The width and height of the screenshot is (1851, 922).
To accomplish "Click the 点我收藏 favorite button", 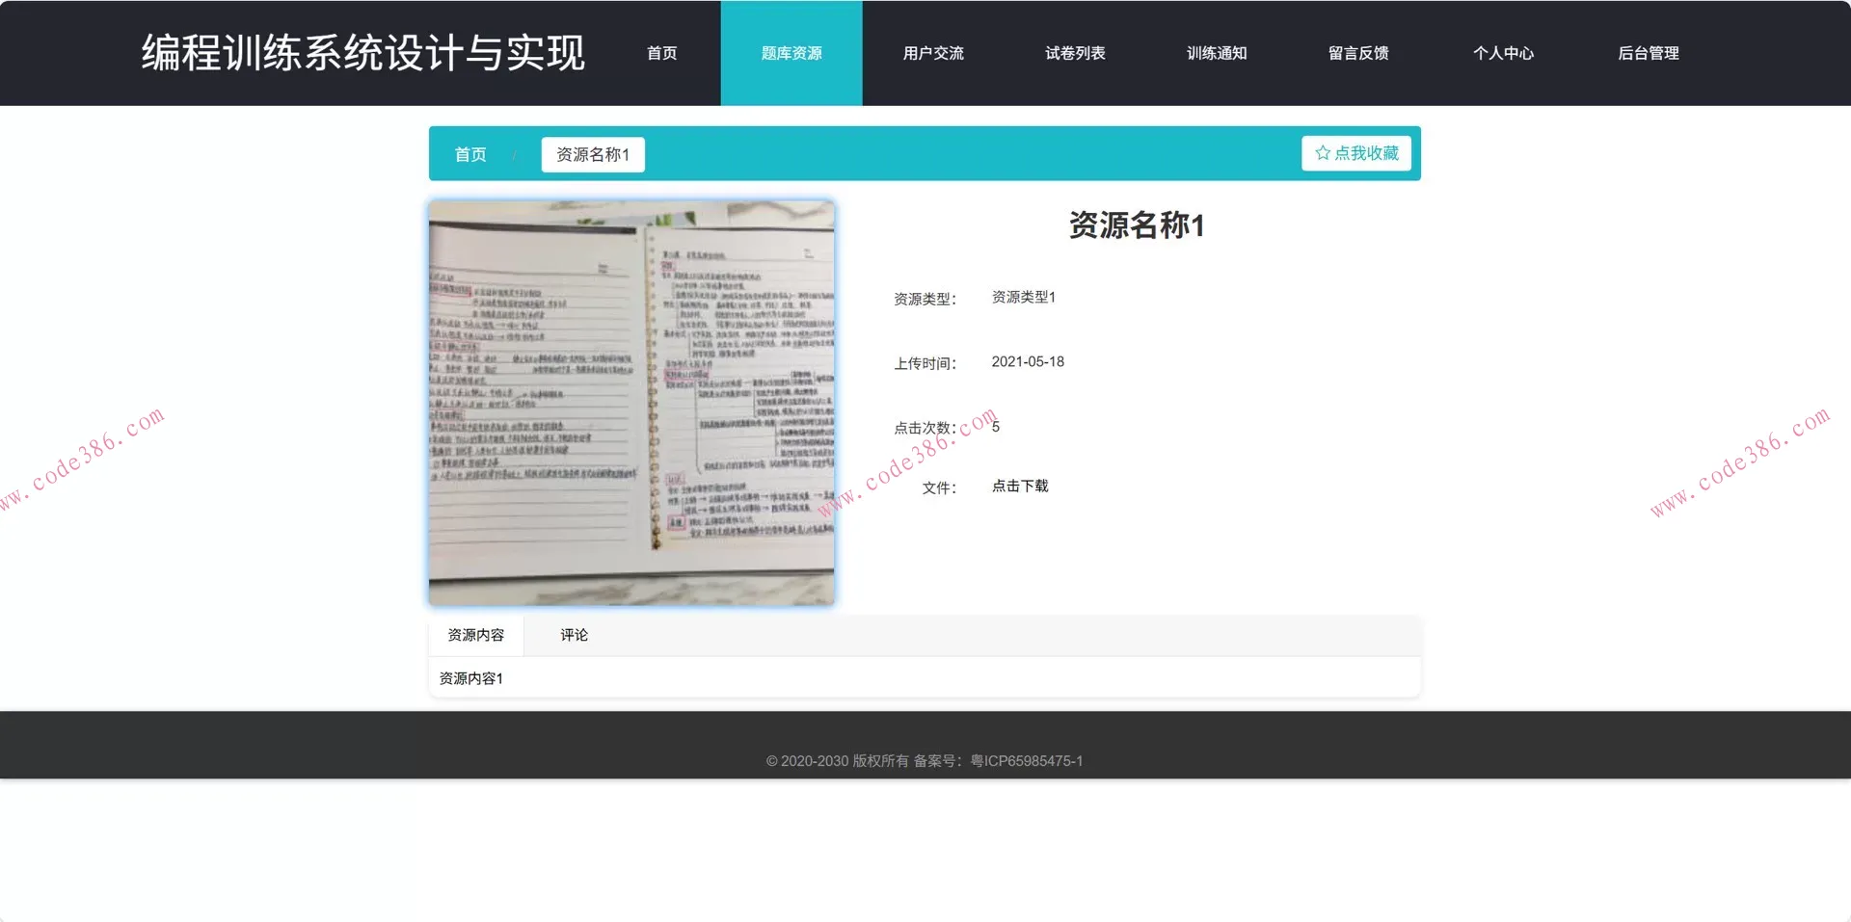I will 1355,152.
